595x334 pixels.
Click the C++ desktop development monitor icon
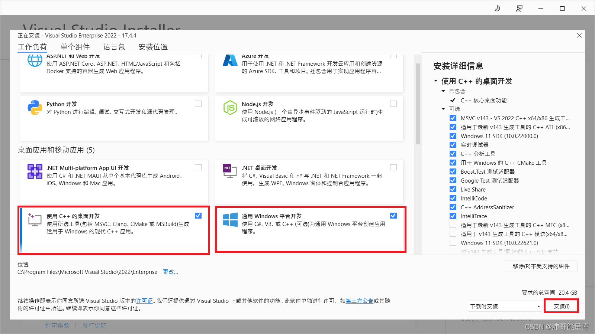pos(35,220)
